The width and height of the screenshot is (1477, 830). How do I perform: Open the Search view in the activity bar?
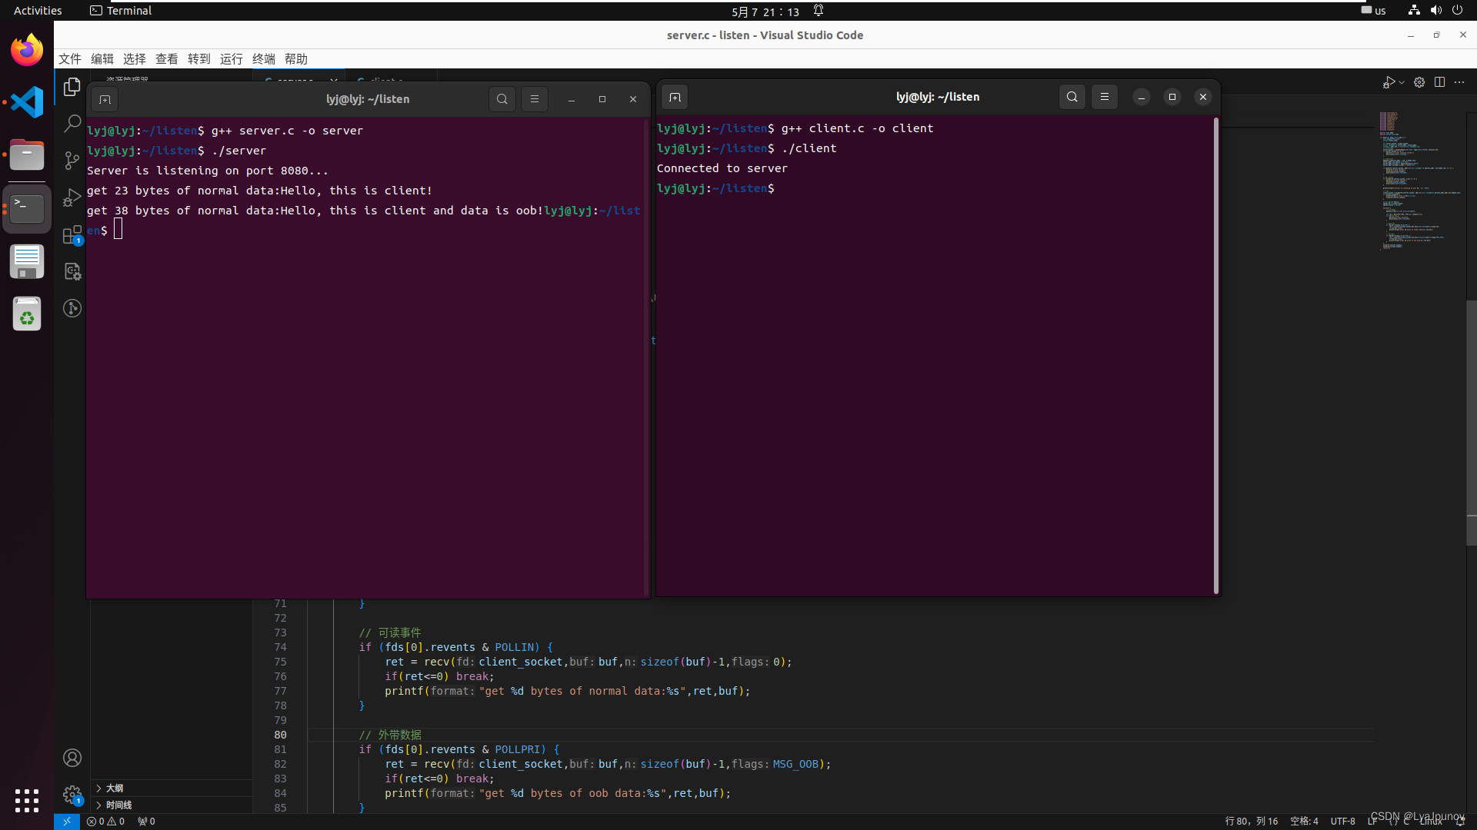click(x=72, y=124)
